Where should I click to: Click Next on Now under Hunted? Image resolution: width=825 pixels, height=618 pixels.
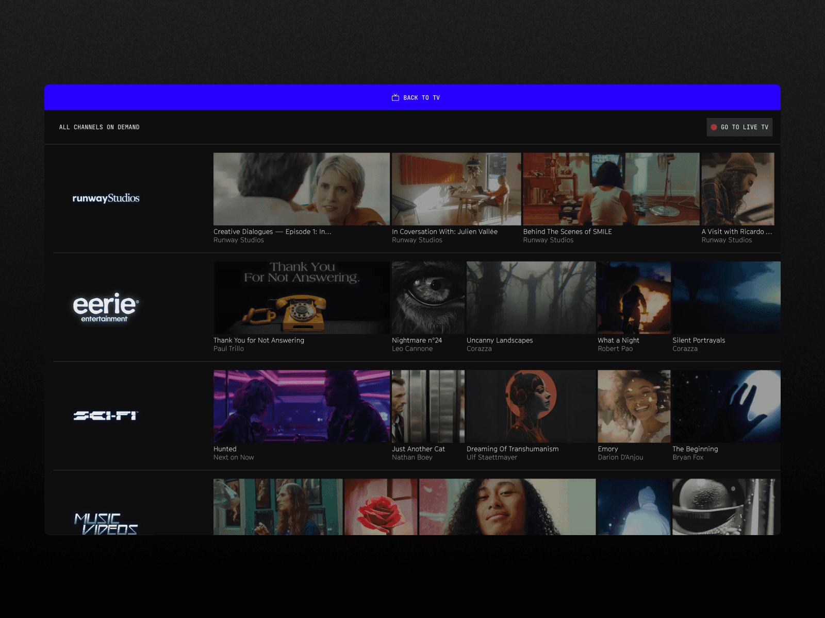click(234, 457)
